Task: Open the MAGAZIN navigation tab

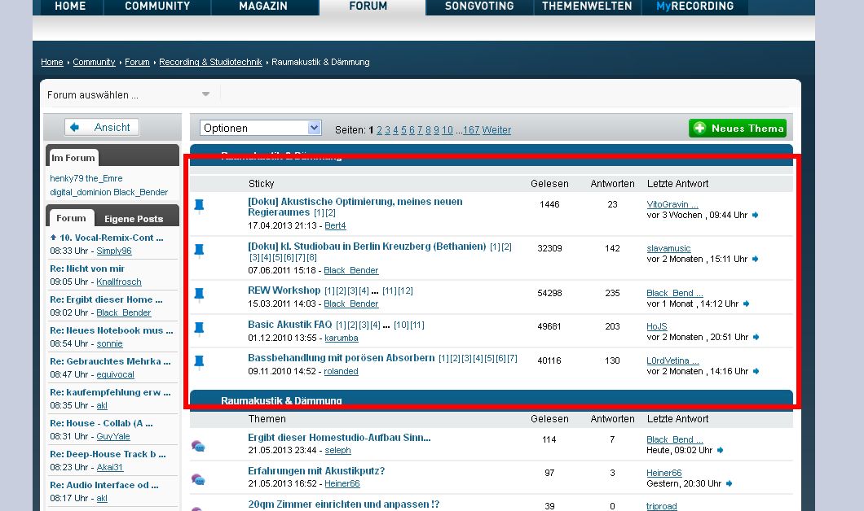Action: pos(263,7)
